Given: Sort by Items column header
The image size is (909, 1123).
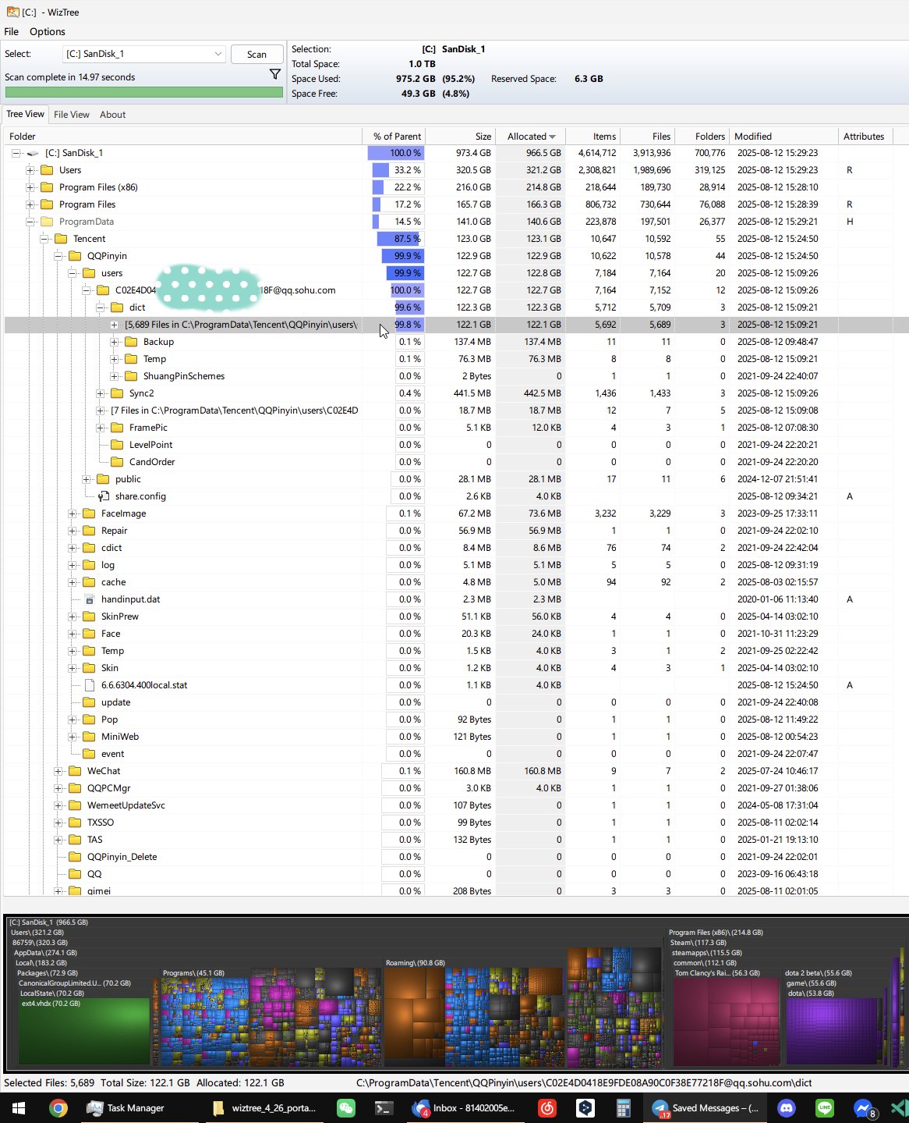Looking at the screenshot, I should pos(593,137).
